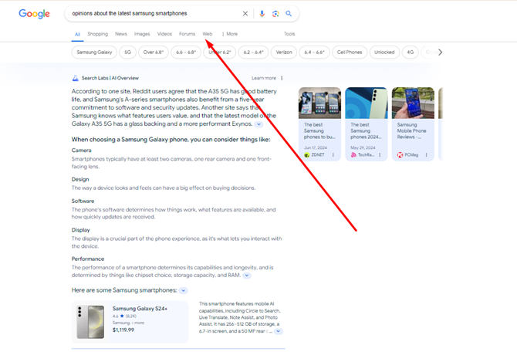517x352 pixels.
Task: Expand the Performance section chevron
Action: pos(246,275)
